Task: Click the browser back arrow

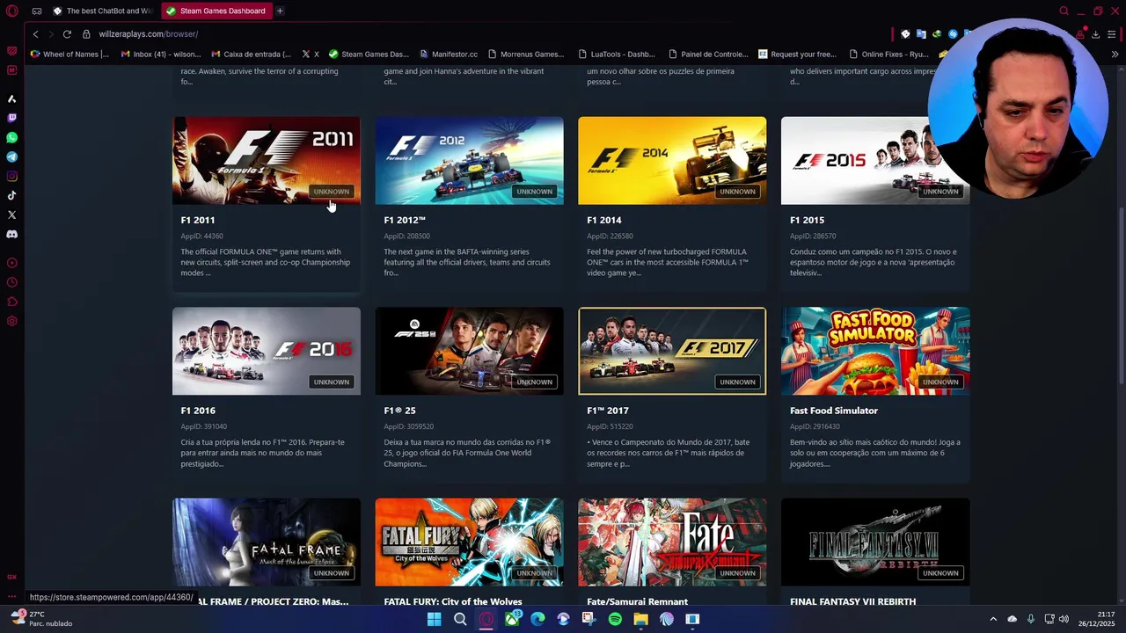Action: 35,33
